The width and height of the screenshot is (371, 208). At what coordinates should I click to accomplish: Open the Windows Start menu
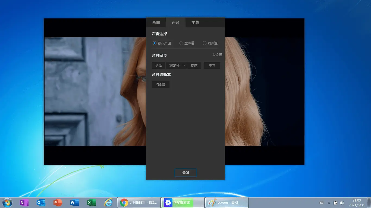(7, 203)
